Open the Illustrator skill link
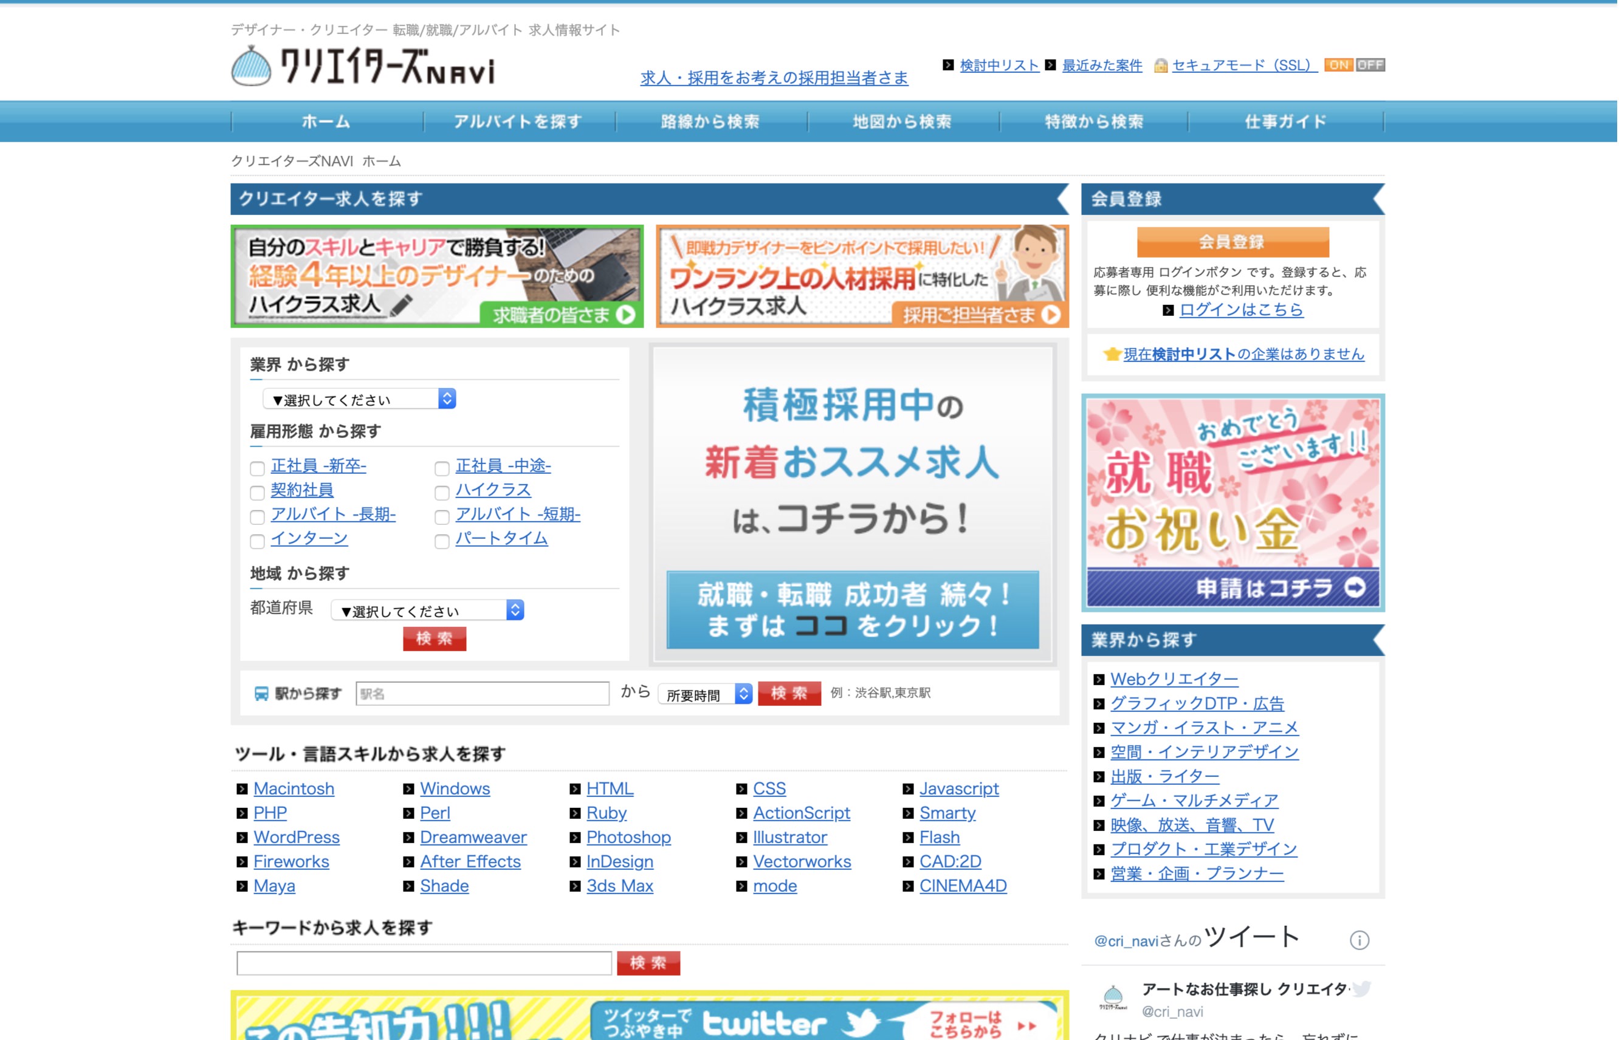Image resolution: width=1619 pixels, height=1040 pixels. click(x=789, y=837)
